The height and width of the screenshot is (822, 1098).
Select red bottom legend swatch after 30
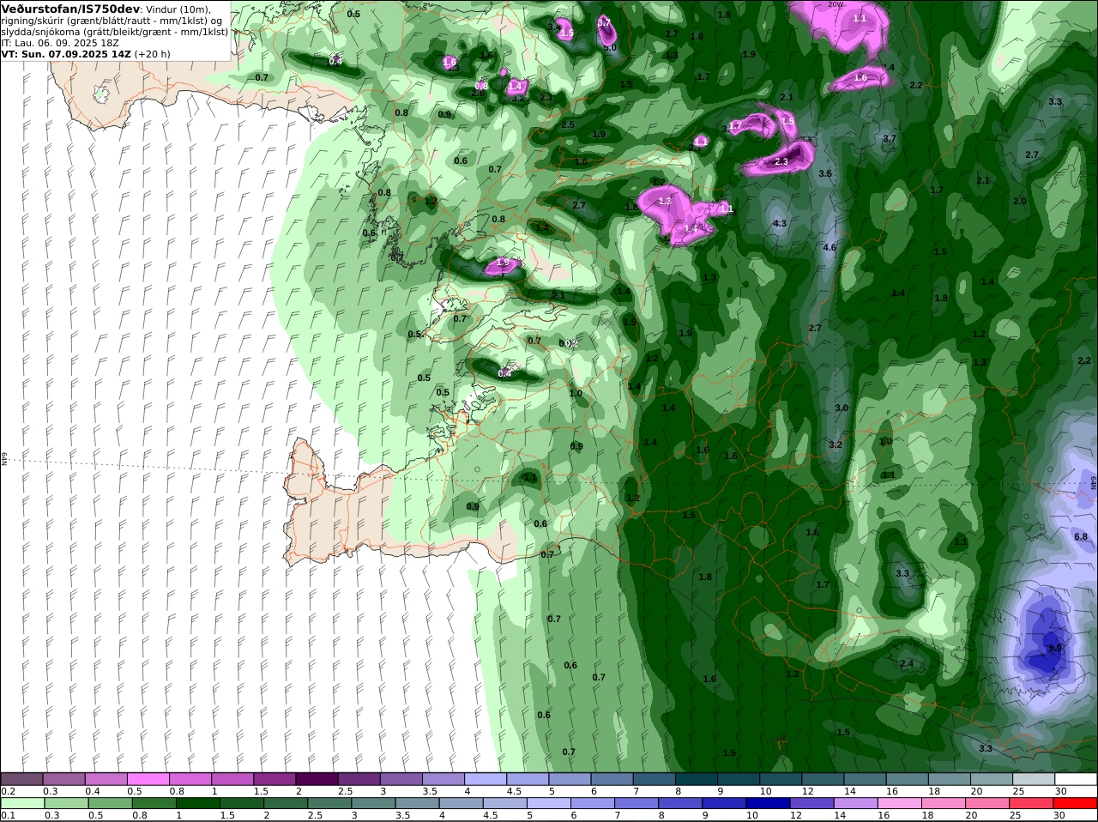1077,803
